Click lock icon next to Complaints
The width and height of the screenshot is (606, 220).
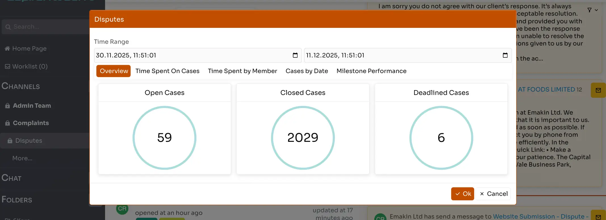[8, 123]
